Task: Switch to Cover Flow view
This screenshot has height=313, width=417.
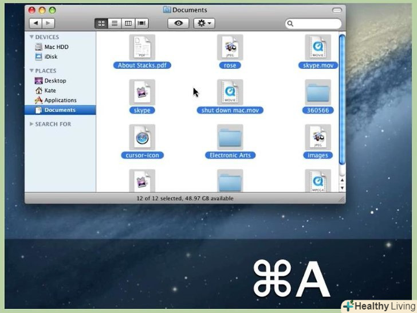Action: tap(141, 24)
